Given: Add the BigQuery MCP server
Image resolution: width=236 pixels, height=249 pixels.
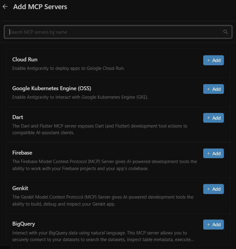Looking at the screenshot, I should click(x=214, y=224).
